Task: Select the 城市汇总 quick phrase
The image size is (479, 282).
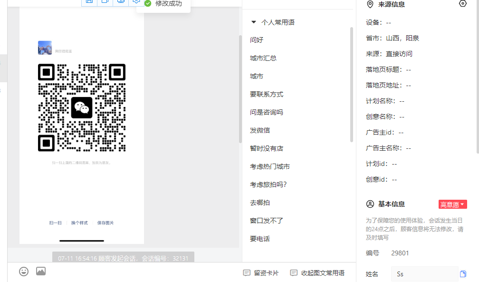Action: click(x=263, y=58)
